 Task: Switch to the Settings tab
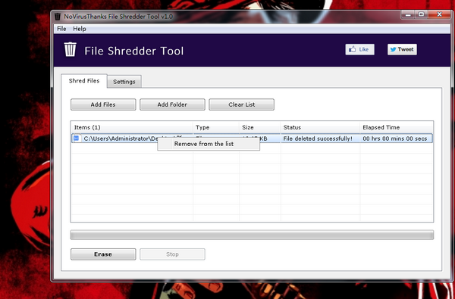click(124, 82)
